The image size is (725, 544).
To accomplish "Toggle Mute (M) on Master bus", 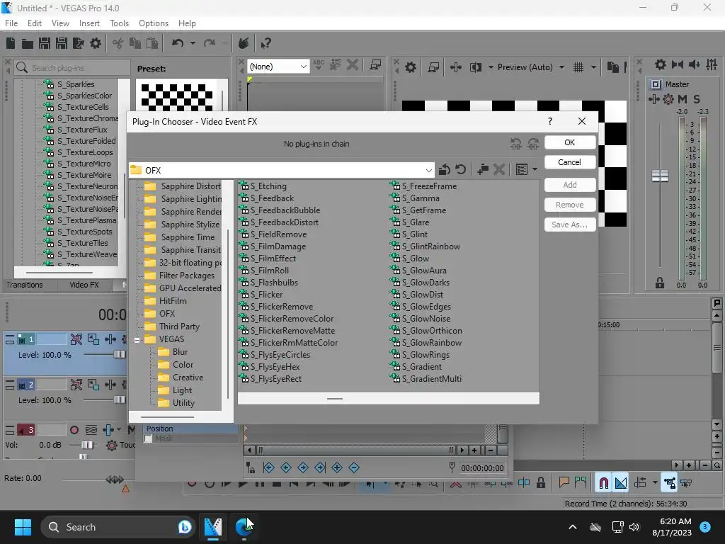I will tap(683, 99).
